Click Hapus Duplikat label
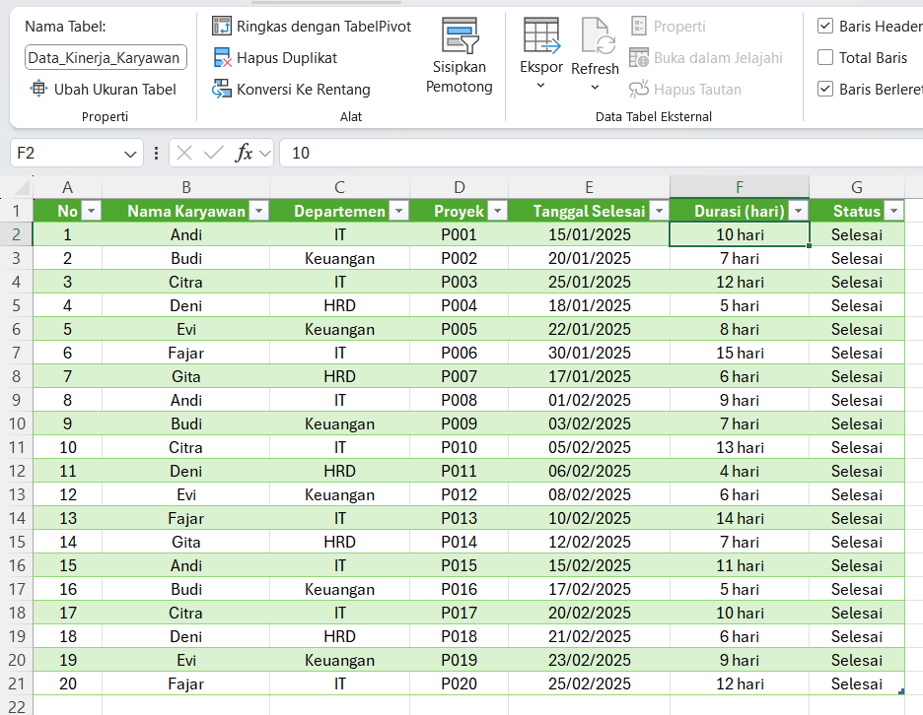 click(287, 58)
